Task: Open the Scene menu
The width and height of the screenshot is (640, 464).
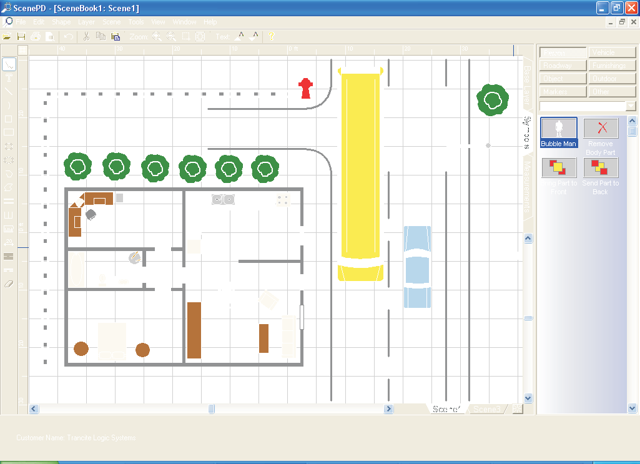Action: (x=111, y=22)
